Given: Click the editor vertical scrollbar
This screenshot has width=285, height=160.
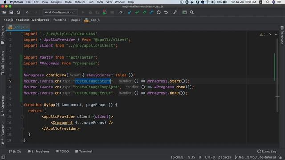Looking at the screenshot, I should point(277,75).
